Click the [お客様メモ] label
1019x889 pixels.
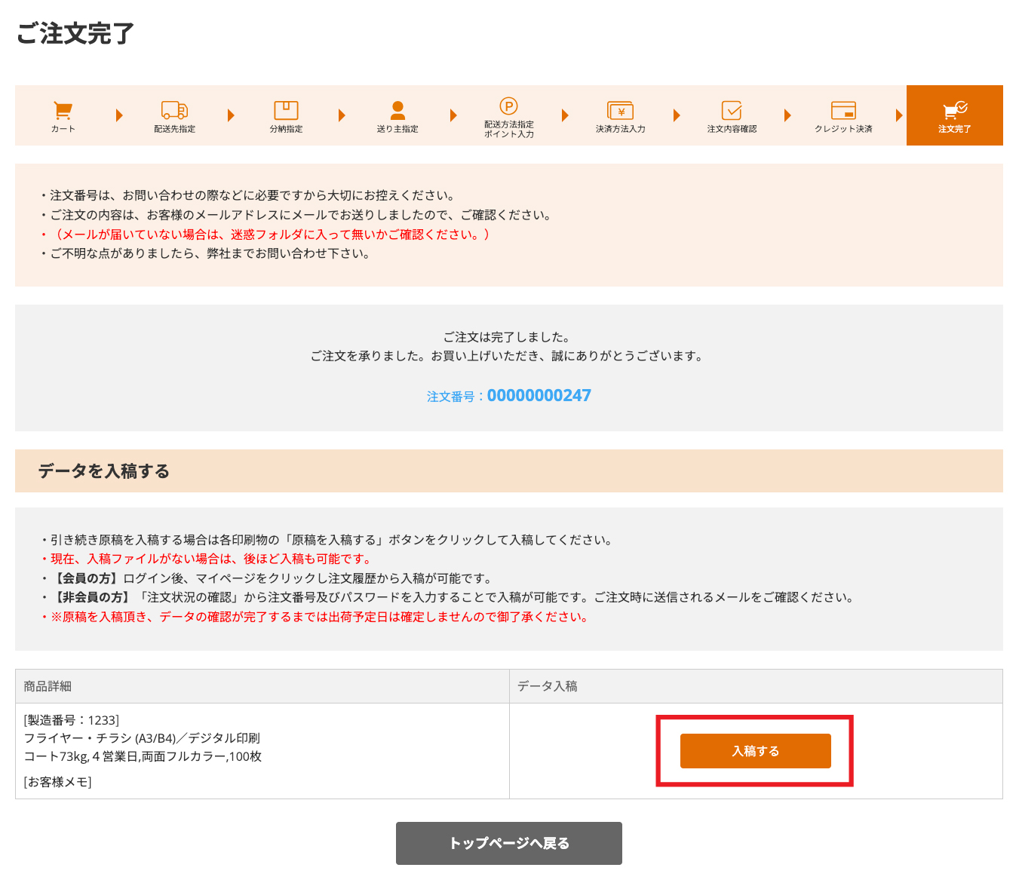coord(57,782)
